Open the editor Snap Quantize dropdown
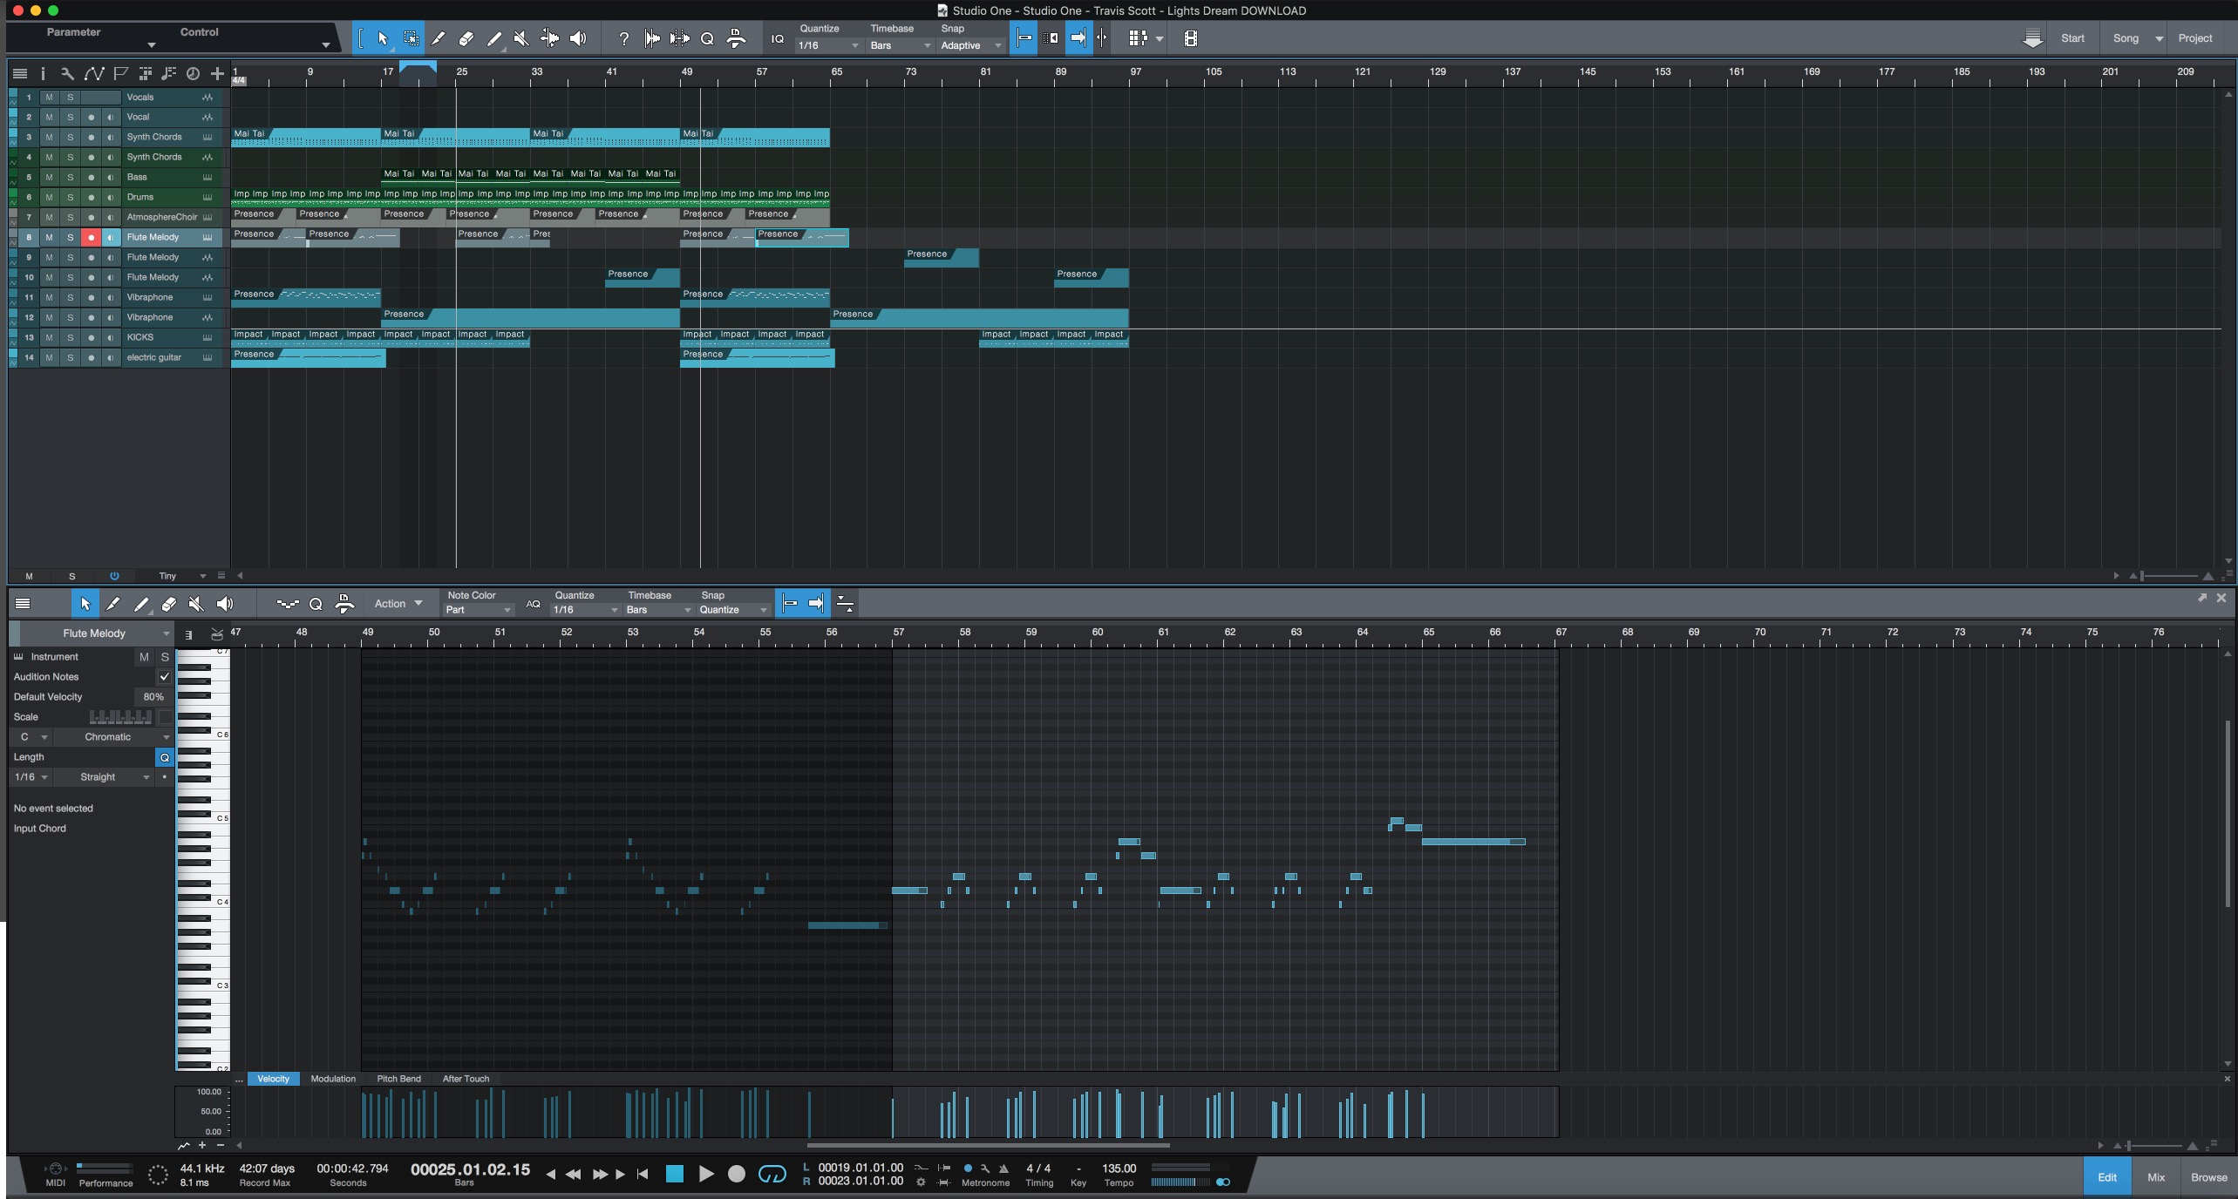 click(x=733, y=610)
